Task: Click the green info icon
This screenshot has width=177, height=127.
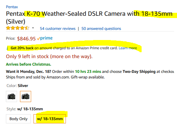Action: tap(7, 48)
